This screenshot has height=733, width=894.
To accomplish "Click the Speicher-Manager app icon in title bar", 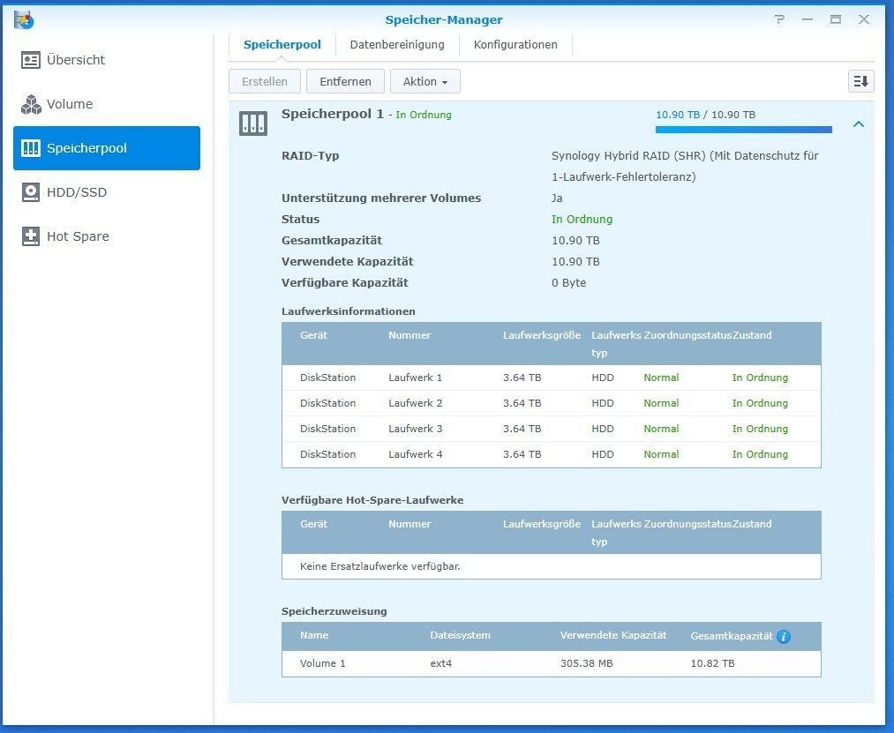I will coord(24,20).
